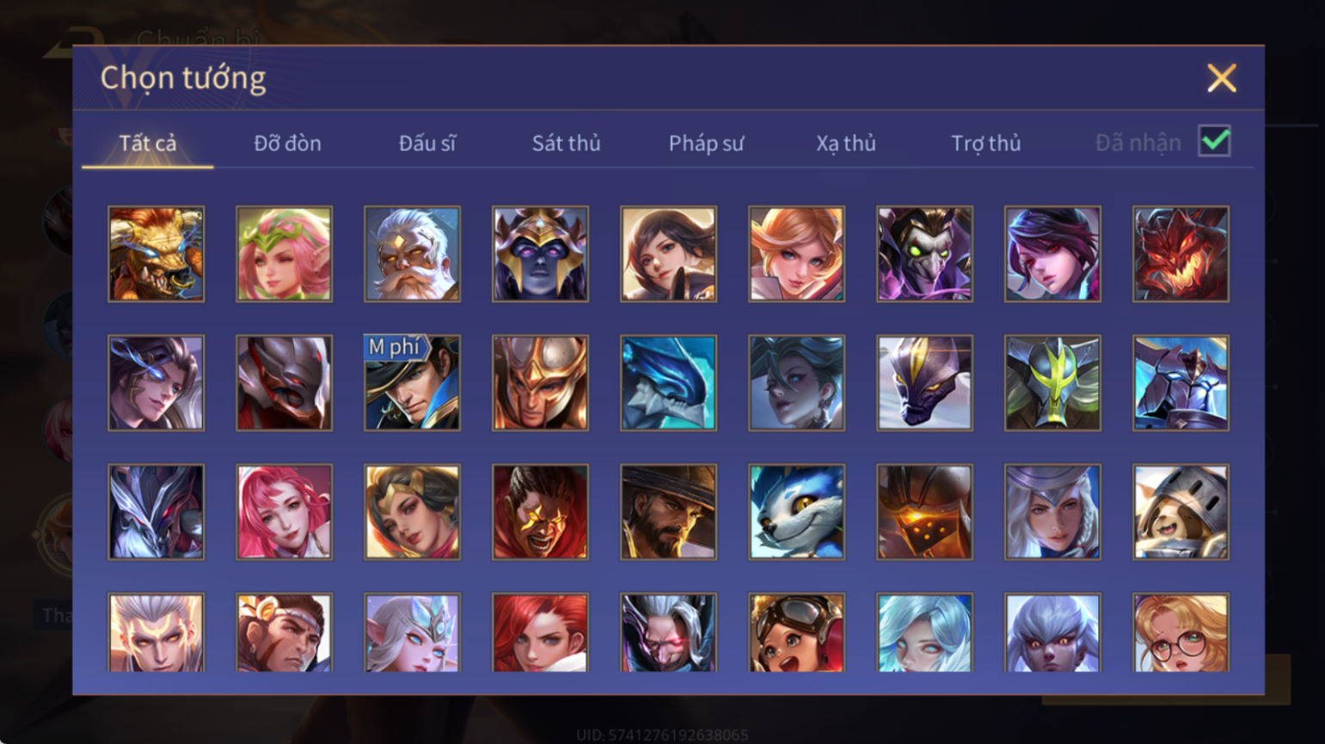Select the blue shark creature hero
The width and height of the screenshot is (1325, 744).
coord(669,382)
